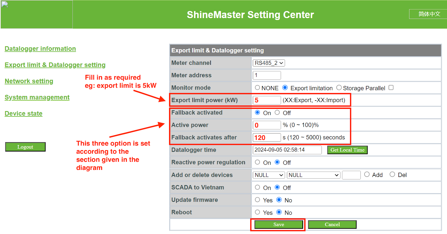Open second NULL device model dropdown
The image size is (447, 234).
click(313, 175)
